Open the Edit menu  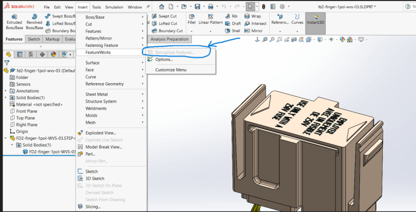[57, 7]
